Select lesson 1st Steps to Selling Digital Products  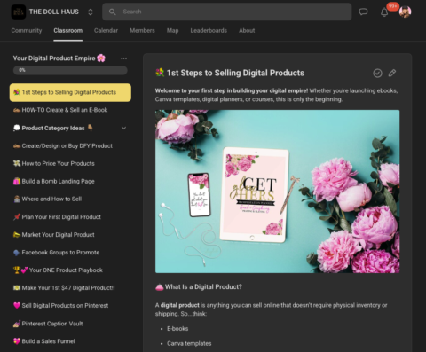coord(70,92)
